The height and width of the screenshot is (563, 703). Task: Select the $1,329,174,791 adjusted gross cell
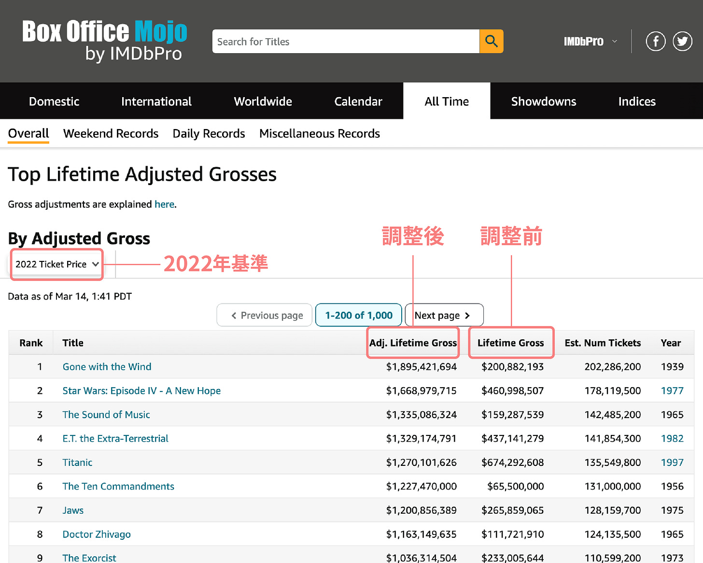click(x=422, y=439)
